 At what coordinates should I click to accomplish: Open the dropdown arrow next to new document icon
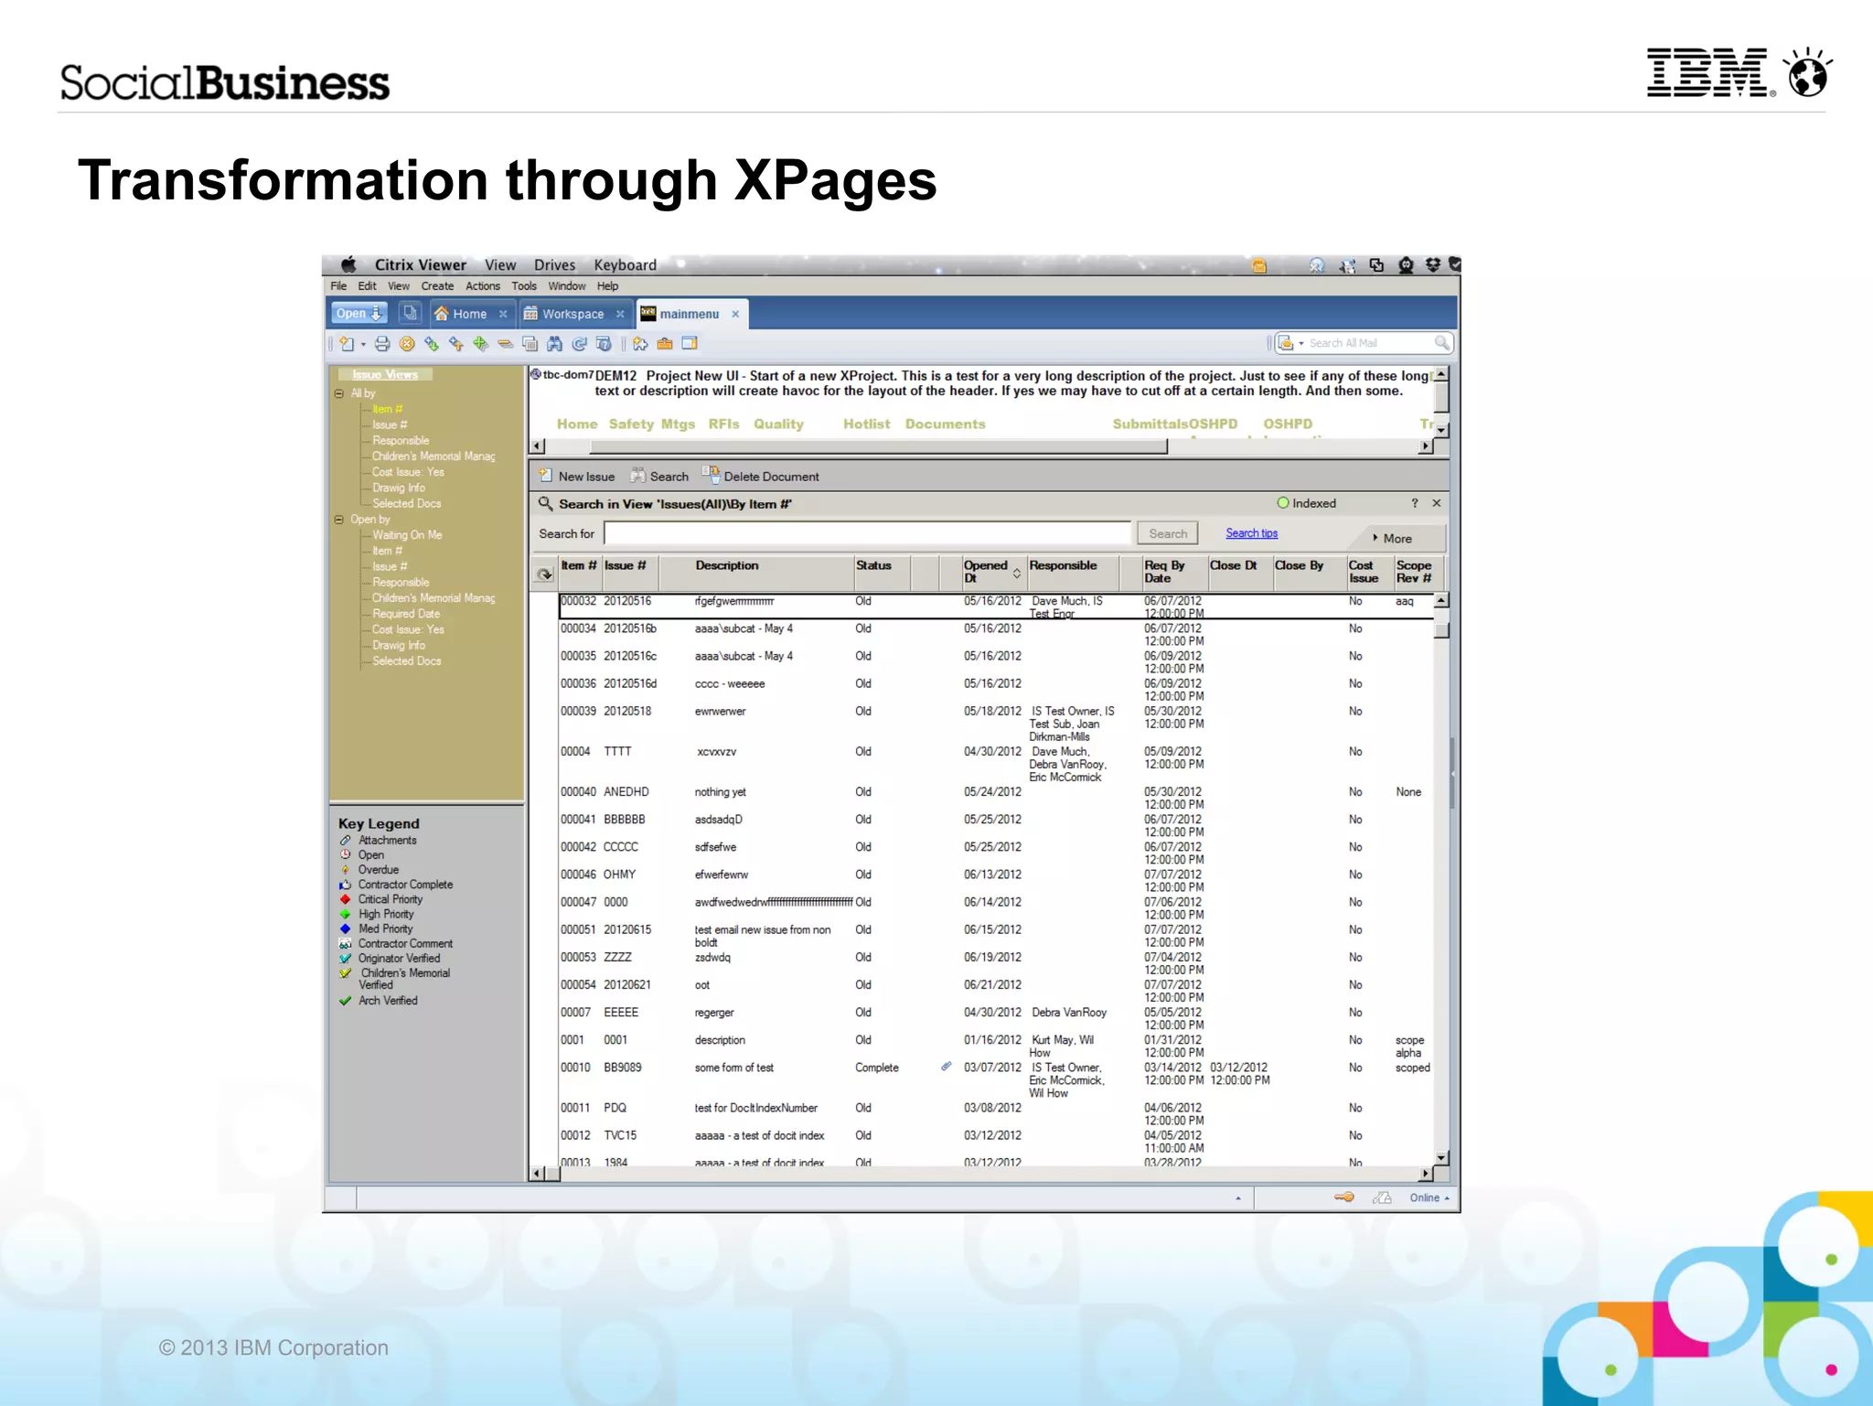(x=363, y=345)
